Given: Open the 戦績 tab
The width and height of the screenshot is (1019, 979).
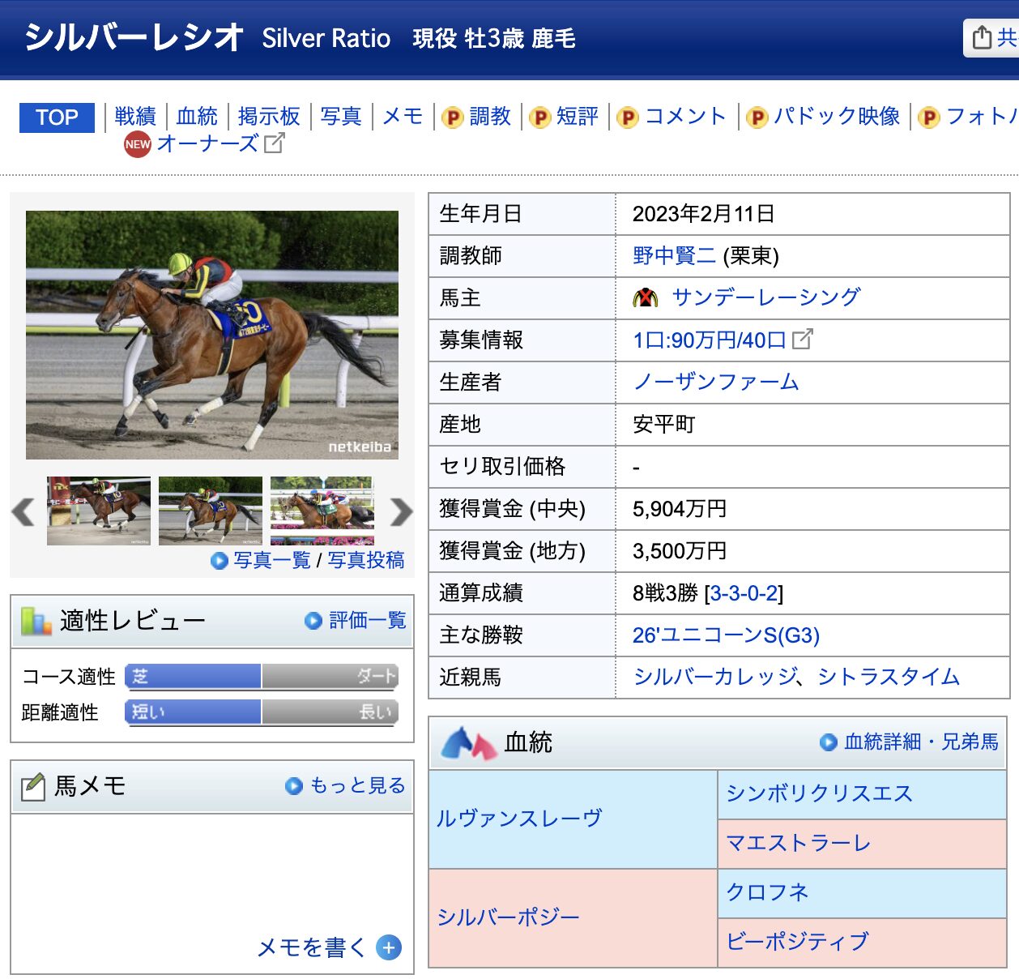Looking at the screenshot, I should (x=135, y=117).
